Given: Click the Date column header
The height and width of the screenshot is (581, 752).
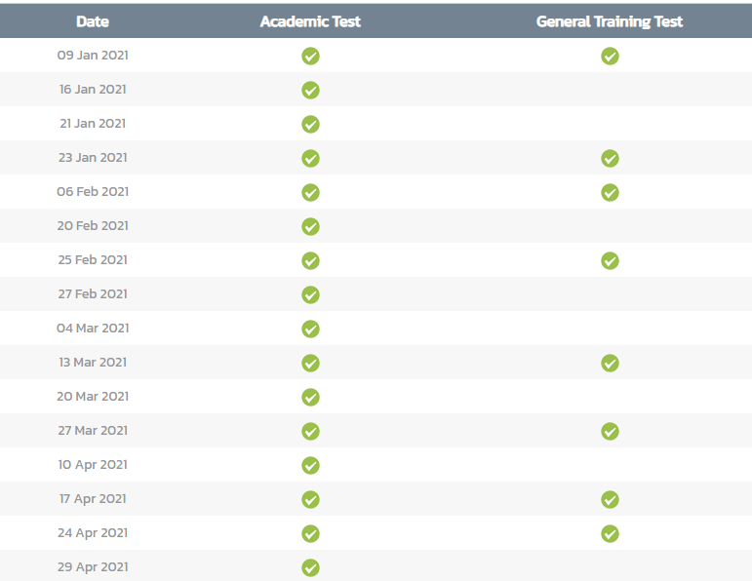Looking at the screenshot, I should pyautogui.click(x=93, y=21).
